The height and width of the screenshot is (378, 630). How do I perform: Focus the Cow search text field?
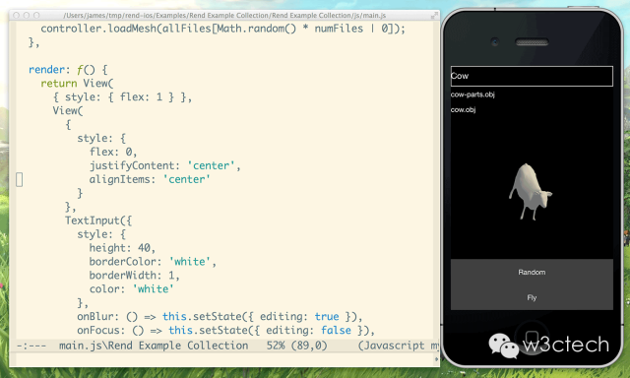(x=532, y=76)
